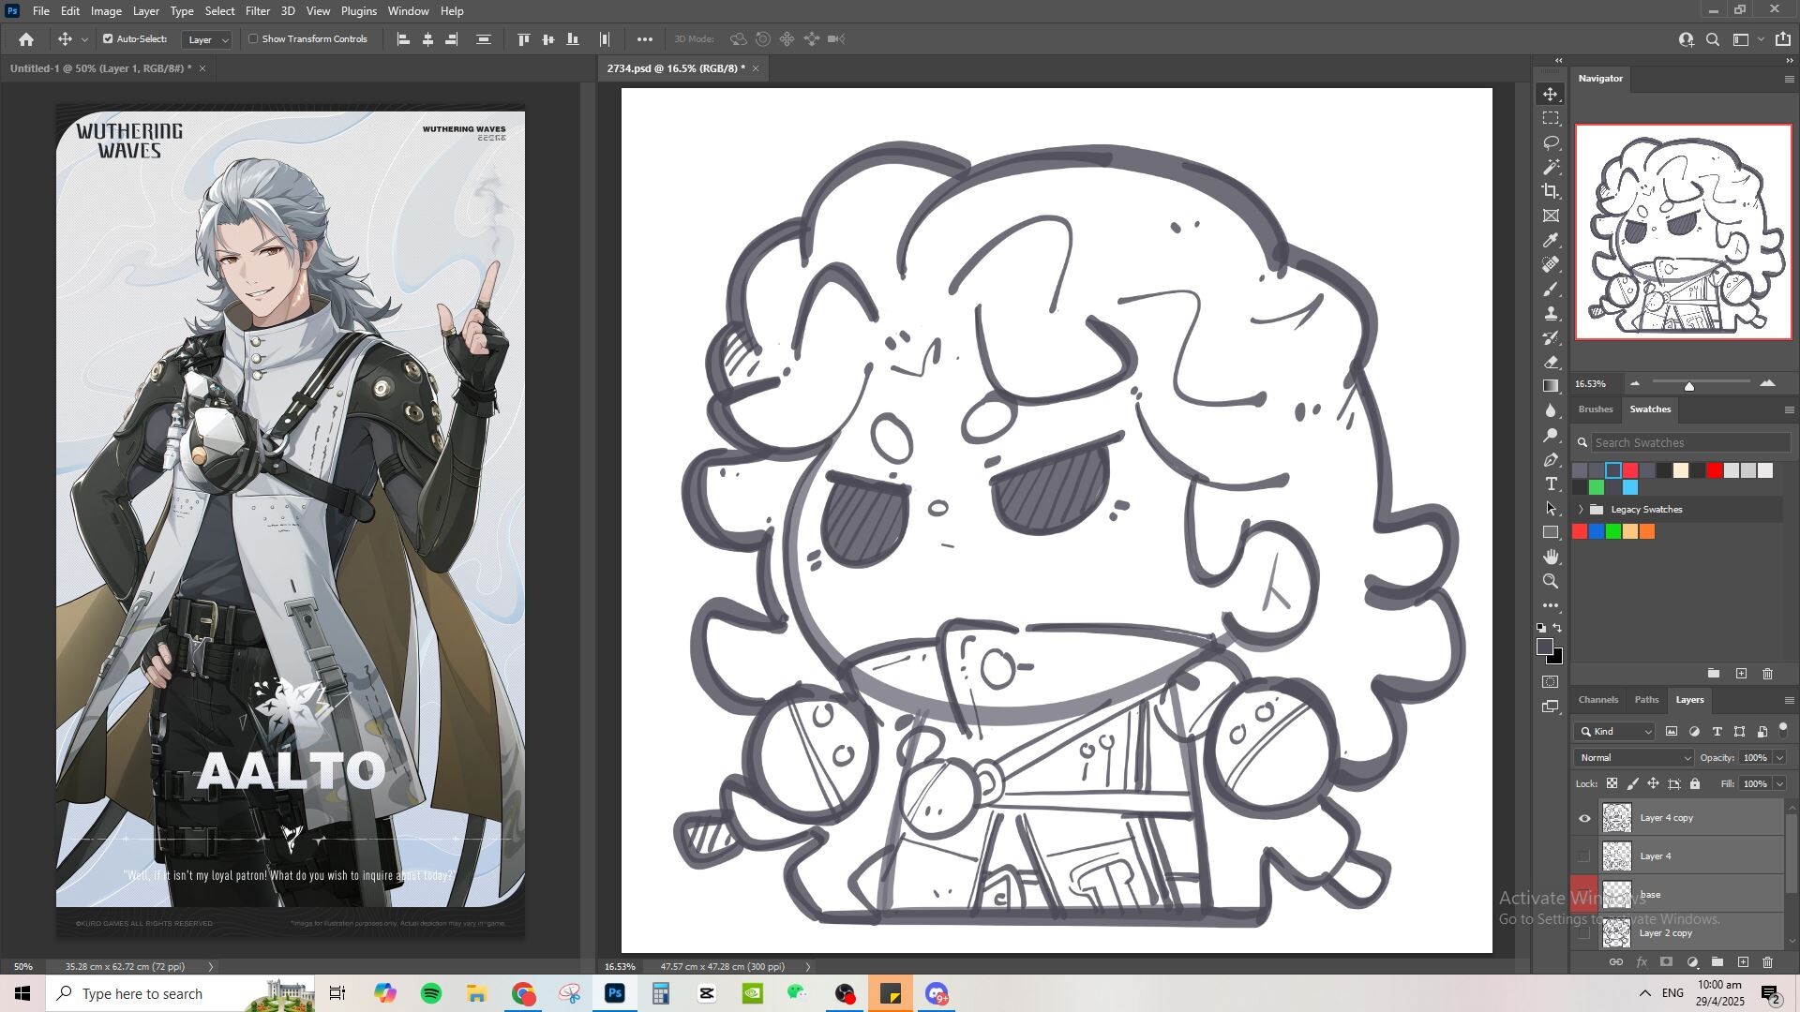Image resolution: width=1800 pixels, height=1012 pixels.
Task: Switch to the Brushes tab
Action: [x=1595, y=409]
